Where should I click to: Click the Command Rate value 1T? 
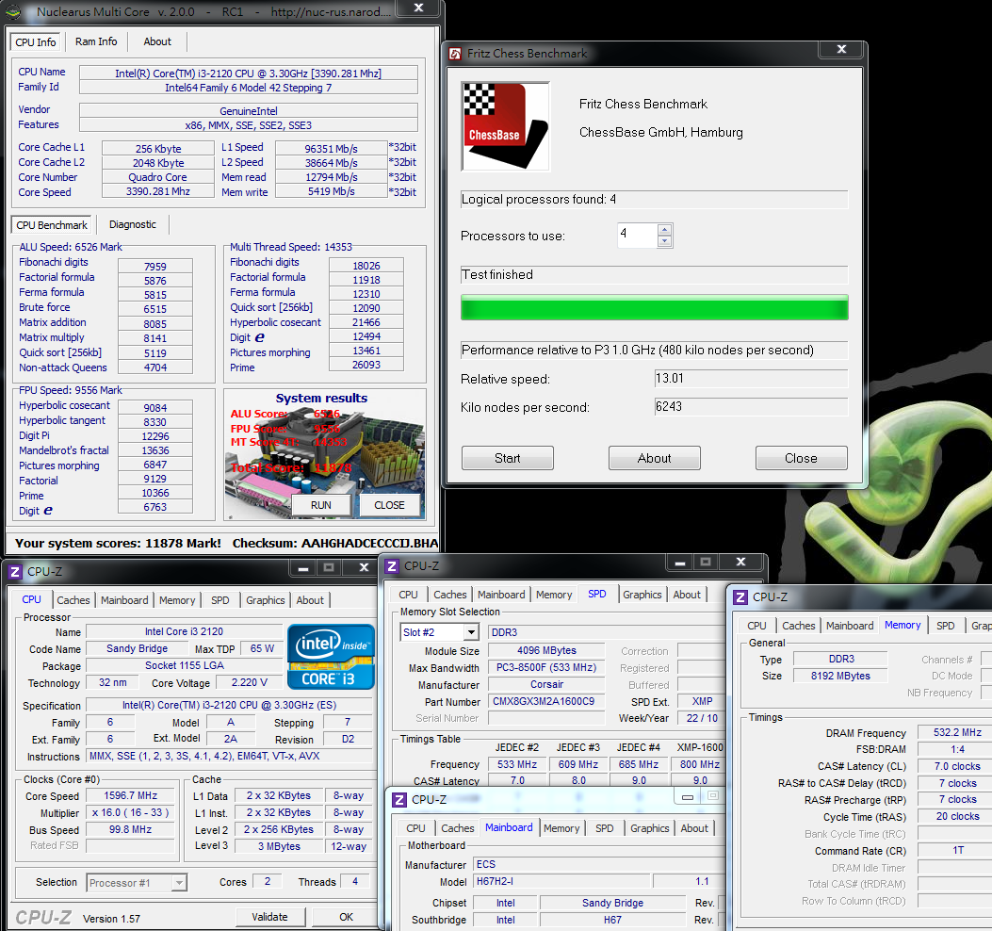point(957,850)
